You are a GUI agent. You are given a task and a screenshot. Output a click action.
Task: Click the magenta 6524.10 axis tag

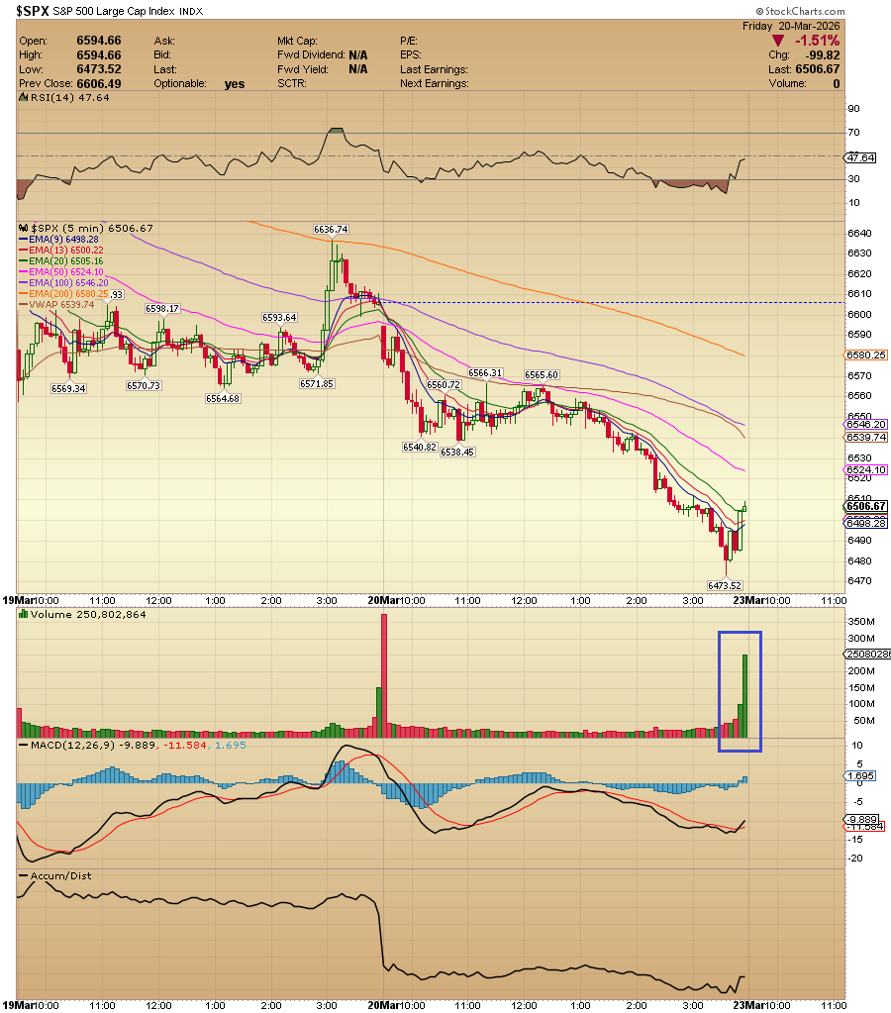click(x=866, y=469)
